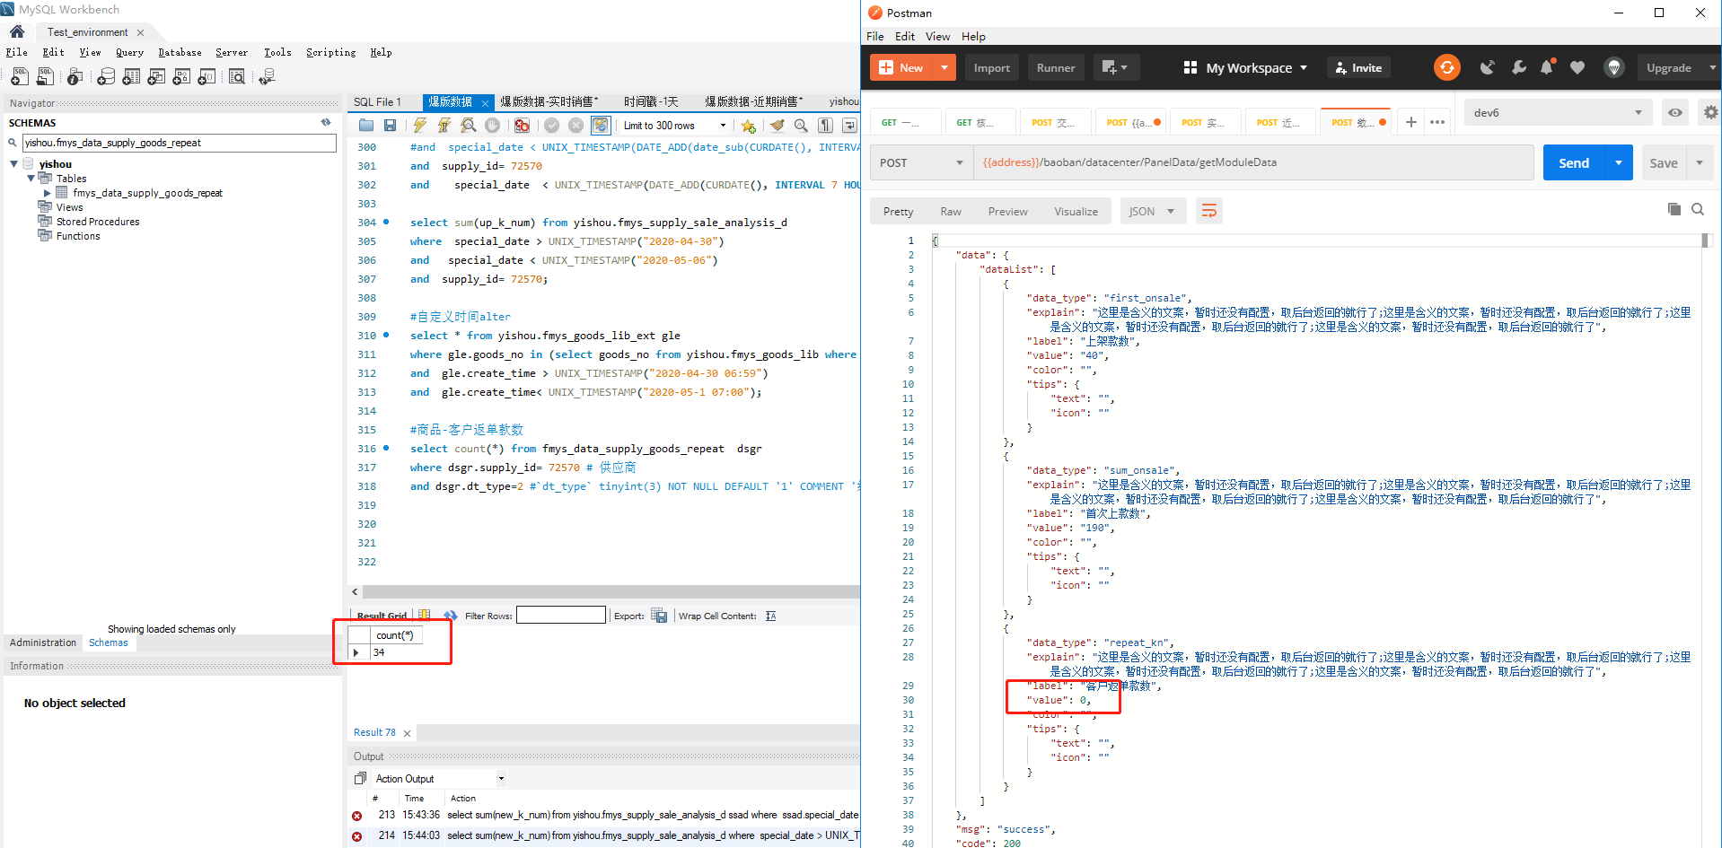1722x848 pixels.
Task: Open find panel with editor magnifier icon
Action: click(801, 126)
